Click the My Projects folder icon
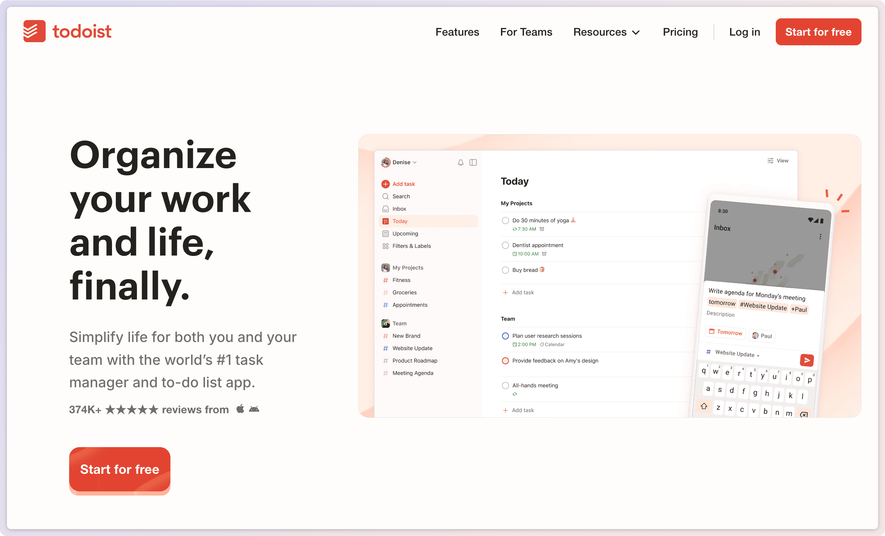This screenshot has width=885, height=536. [x=385, y=267]
